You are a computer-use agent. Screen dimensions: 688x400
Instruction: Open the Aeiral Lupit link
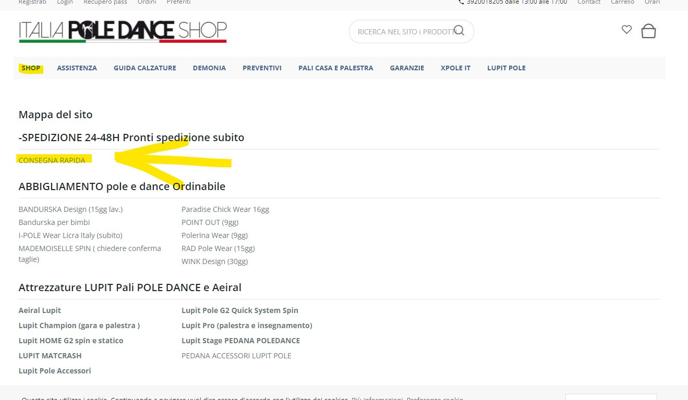point(40,310)
